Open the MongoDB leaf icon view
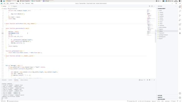Image resolution: width=182 pixels, height=102 pixels. (x=180, y=33)
